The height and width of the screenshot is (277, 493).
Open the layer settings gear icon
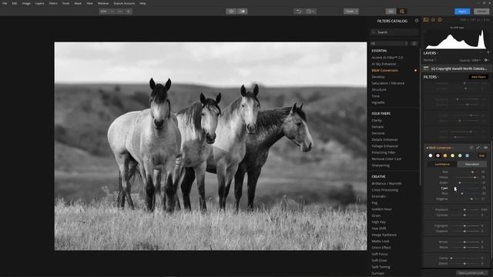tap(486, 60)
